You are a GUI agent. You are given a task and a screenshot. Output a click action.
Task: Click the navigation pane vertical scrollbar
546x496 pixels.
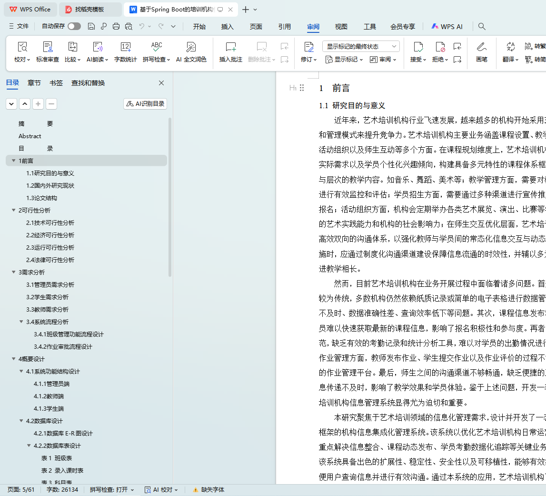tap(170, 200)
